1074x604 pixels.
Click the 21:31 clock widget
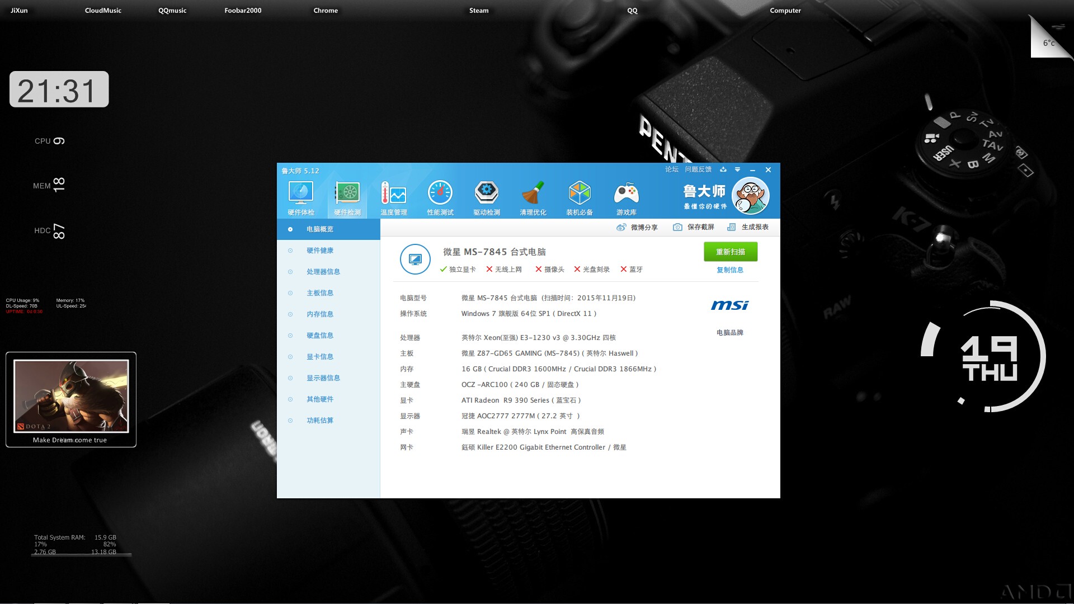59,89
